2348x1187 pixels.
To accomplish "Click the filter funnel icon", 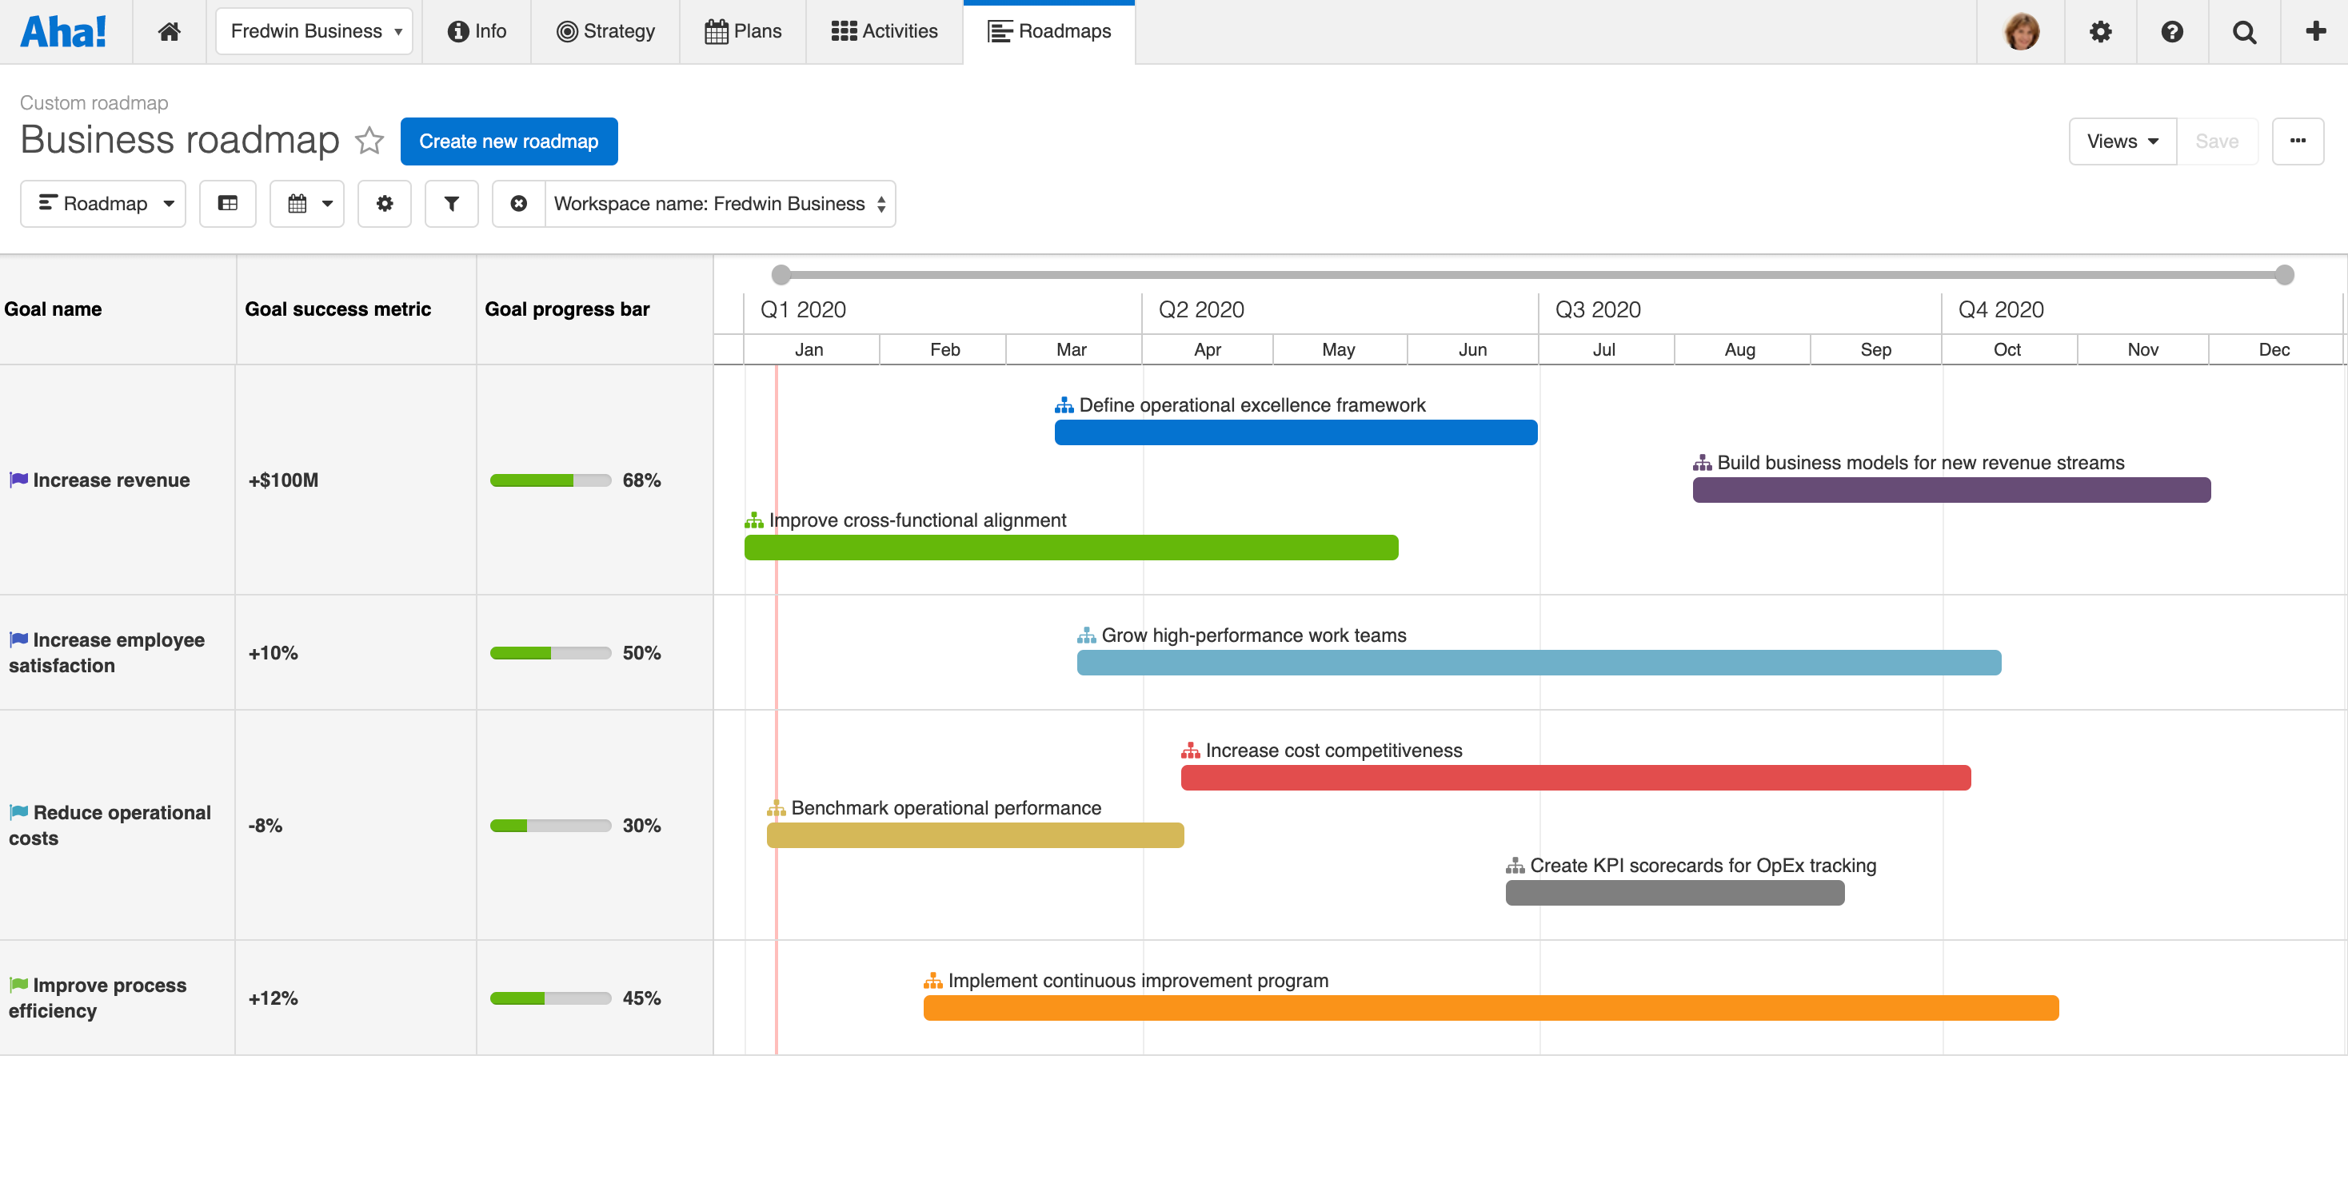I will [x=451, y=203].
